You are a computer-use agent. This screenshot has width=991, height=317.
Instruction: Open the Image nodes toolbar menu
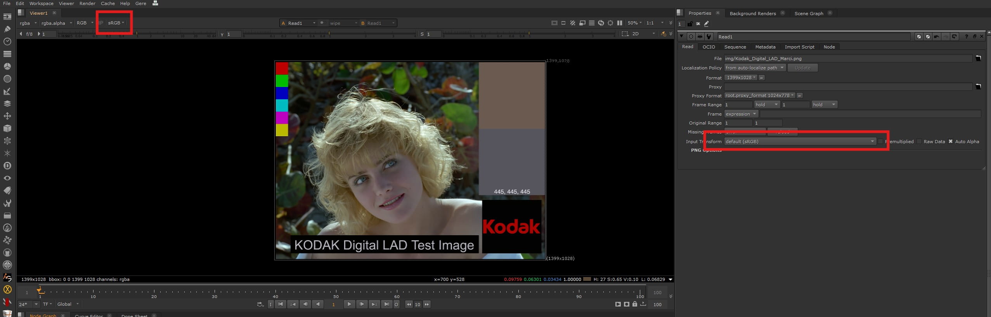(7, 17)
